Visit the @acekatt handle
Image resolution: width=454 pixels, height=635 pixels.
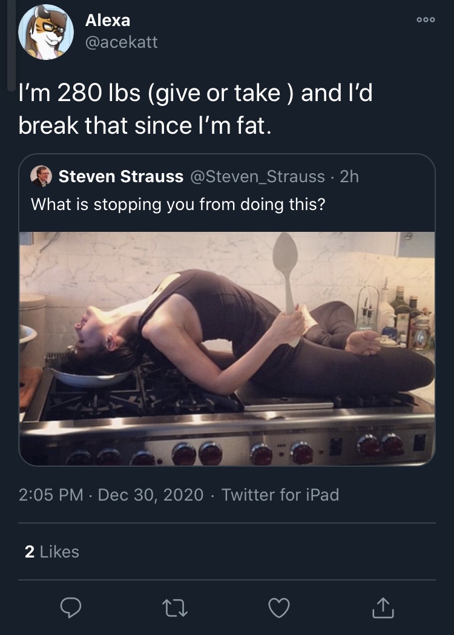coord(121,42)
